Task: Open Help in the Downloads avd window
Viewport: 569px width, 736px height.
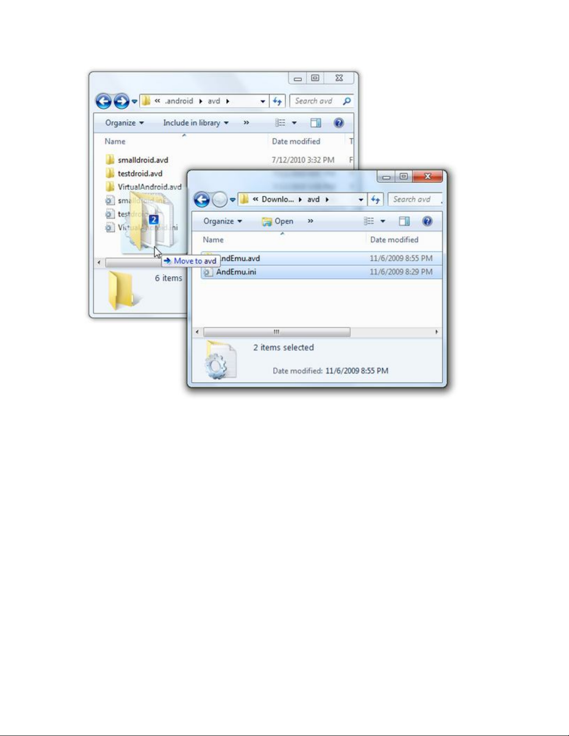Action: point(427,221)
